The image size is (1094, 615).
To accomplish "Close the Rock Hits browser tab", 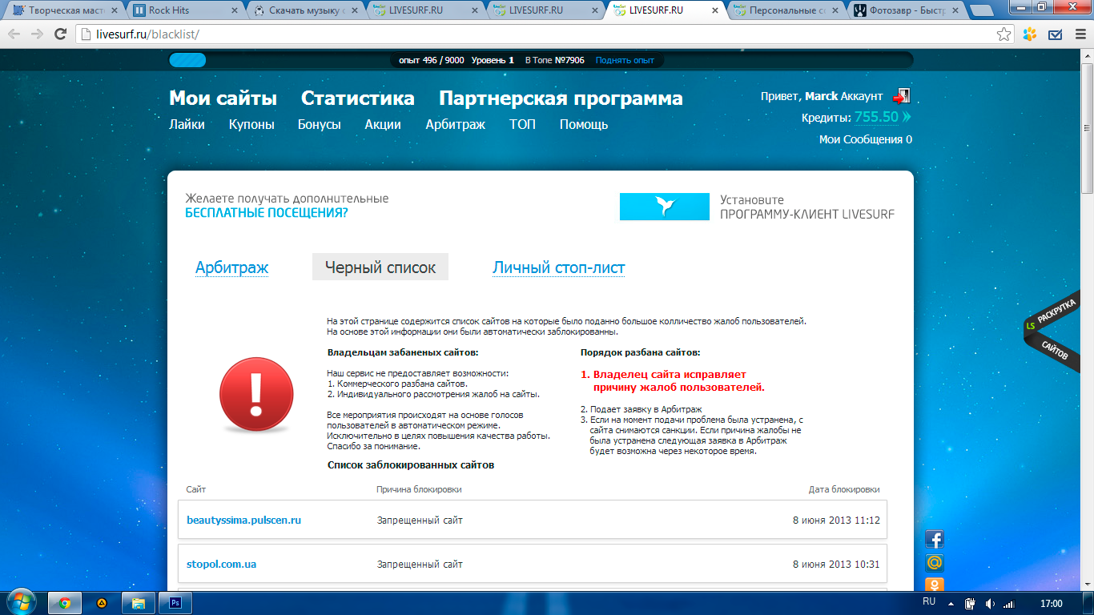I will coord(235,11).
